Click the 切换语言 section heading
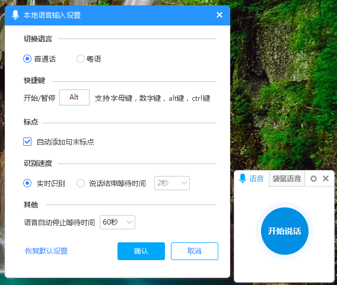The image size is (337, 285). click(x=38, y=39)
